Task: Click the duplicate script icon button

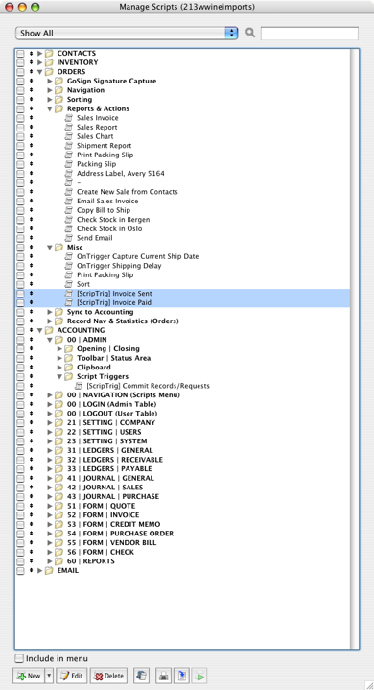Action: pyautogui.click(x=142, y=675)
